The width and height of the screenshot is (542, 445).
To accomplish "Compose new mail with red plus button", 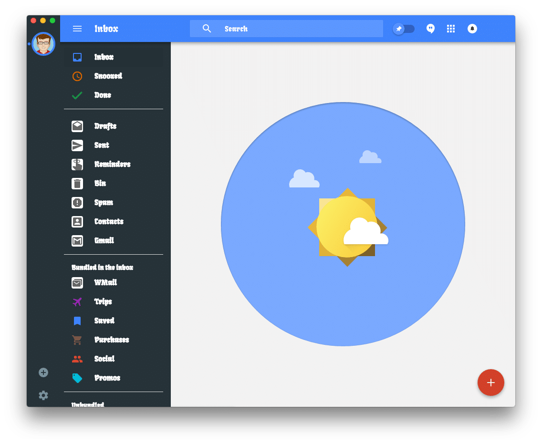I will [x=490, y=383].
